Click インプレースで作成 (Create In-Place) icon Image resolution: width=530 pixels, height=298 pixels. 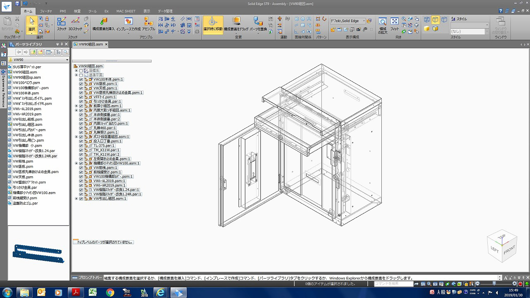128,24
